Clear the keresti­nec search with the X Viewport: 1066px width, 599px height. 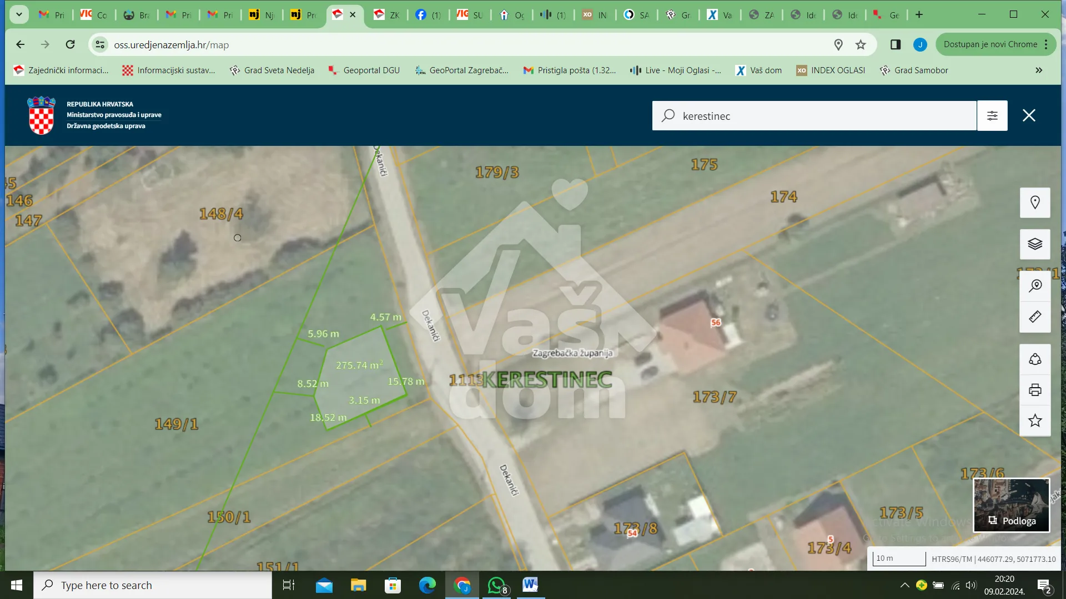1029,115
